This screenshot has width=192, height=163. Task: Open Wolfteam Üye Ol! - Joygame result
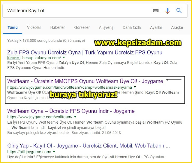(85, 81)
